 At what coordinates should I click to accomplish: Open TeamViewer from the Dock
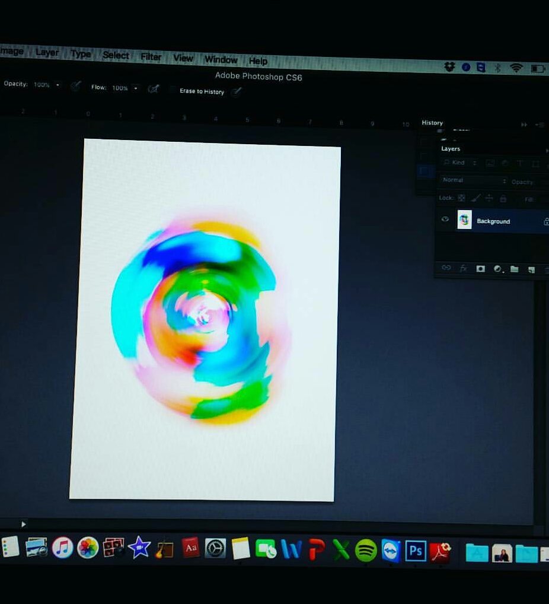(391, 551)
